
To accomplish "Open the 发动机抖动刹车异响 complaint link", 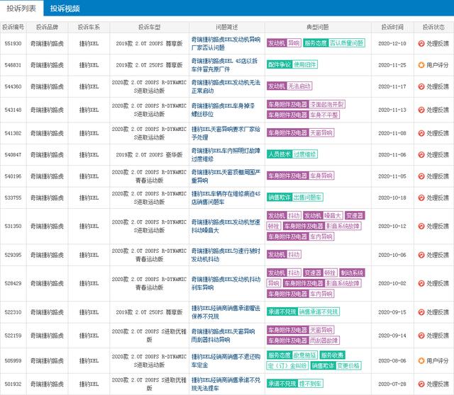I will tap(226, 283).
